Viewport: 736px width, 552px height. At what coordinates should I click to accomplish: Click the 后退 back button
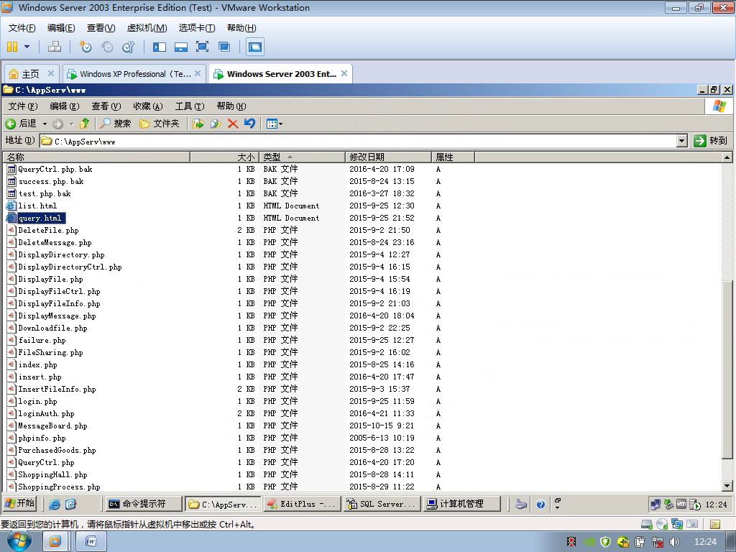pyautogui.click(x=21, y=124)
